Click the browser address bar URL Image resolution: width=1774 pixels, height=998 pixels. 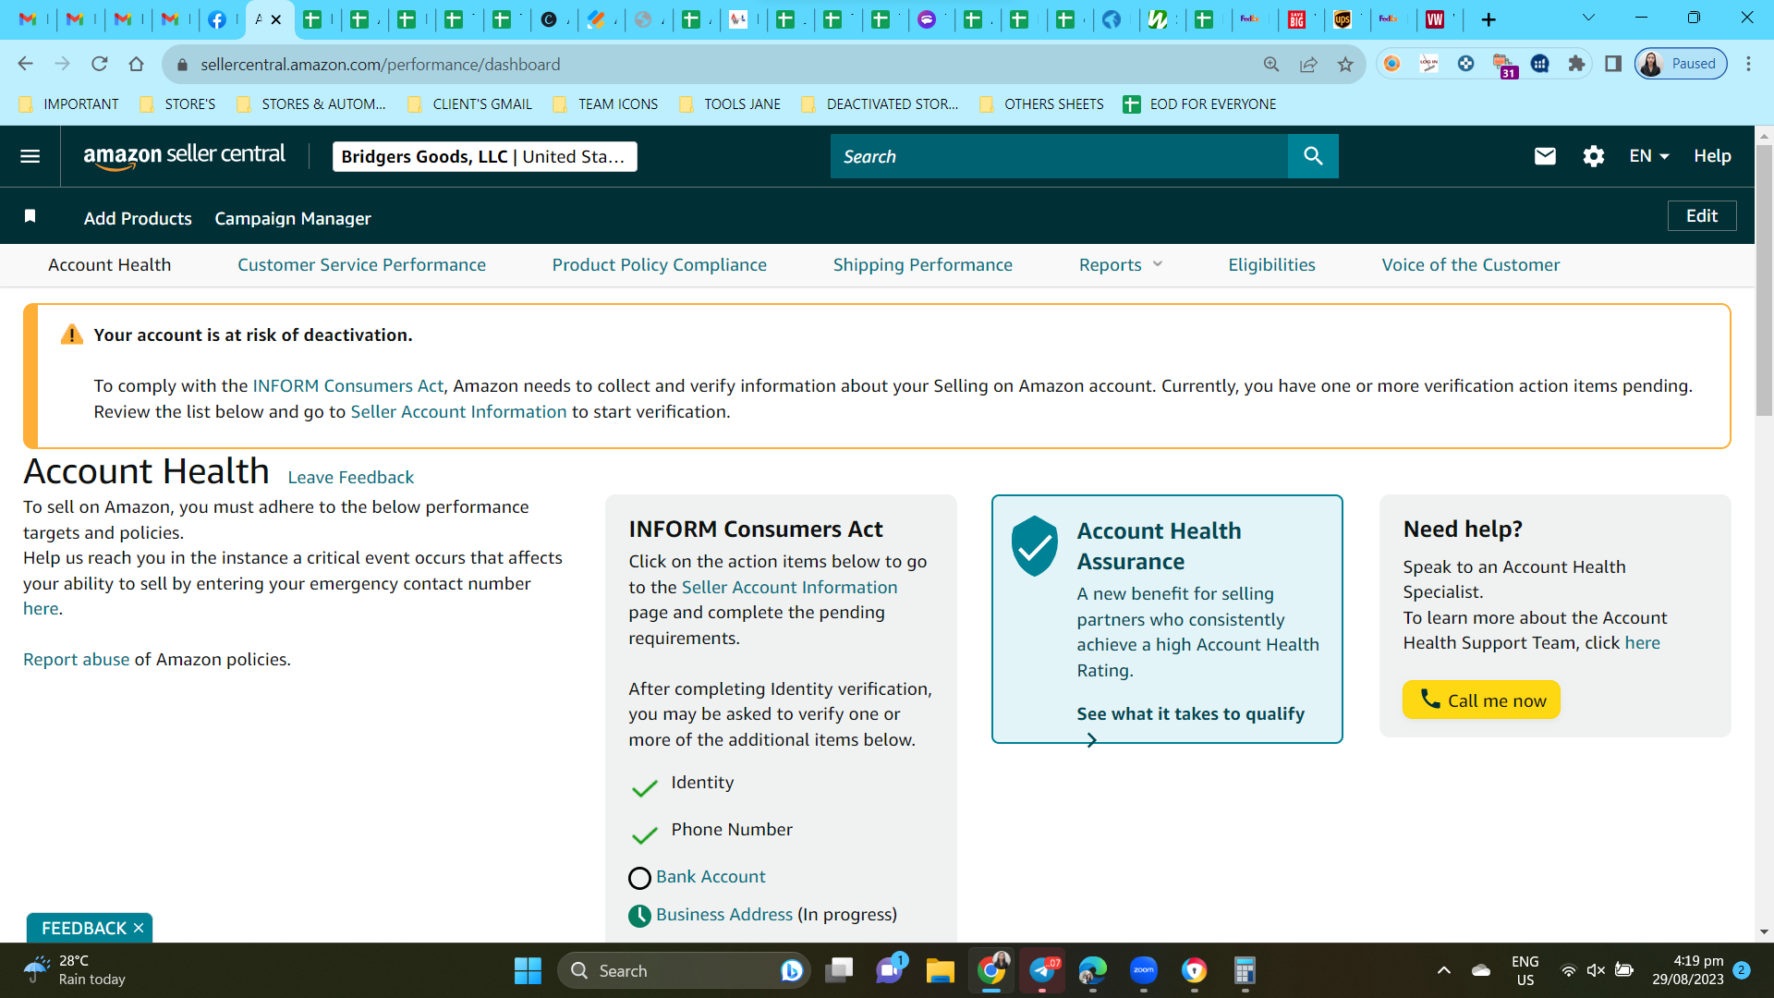(380, 64)
